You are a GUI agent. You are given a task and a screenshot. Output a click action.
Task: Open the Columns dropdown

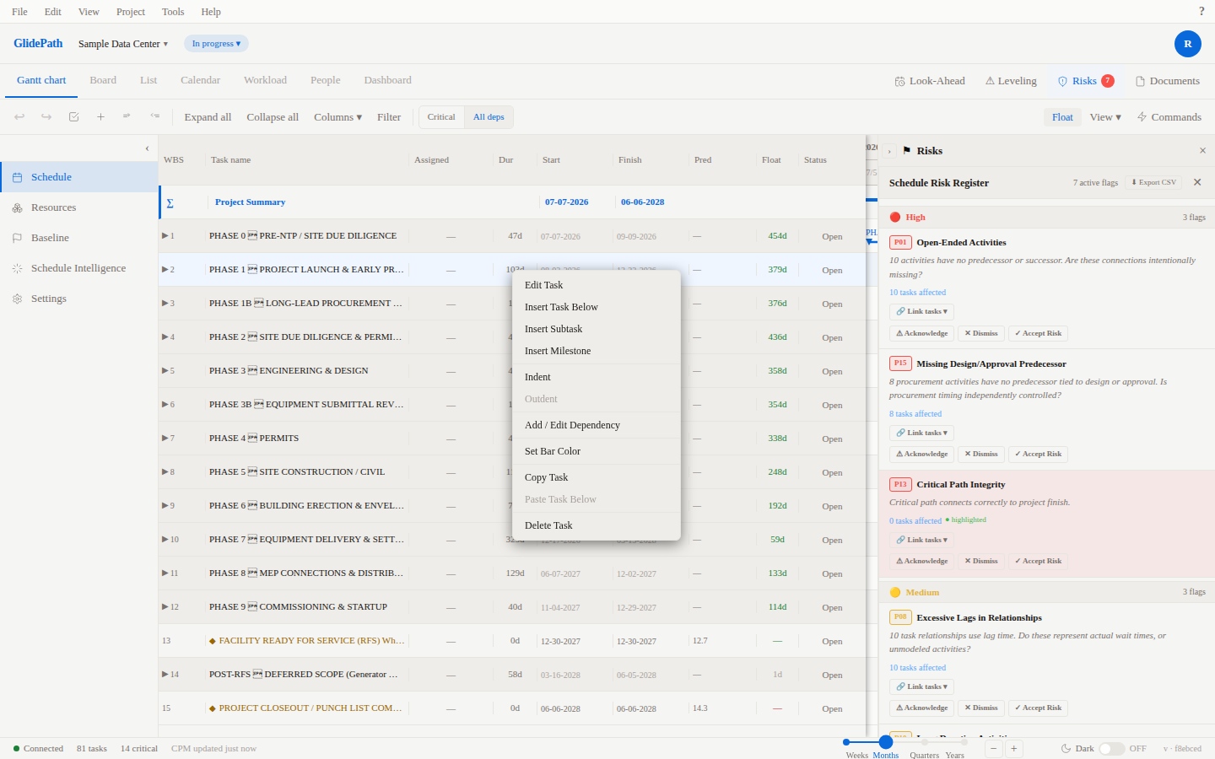337,117
